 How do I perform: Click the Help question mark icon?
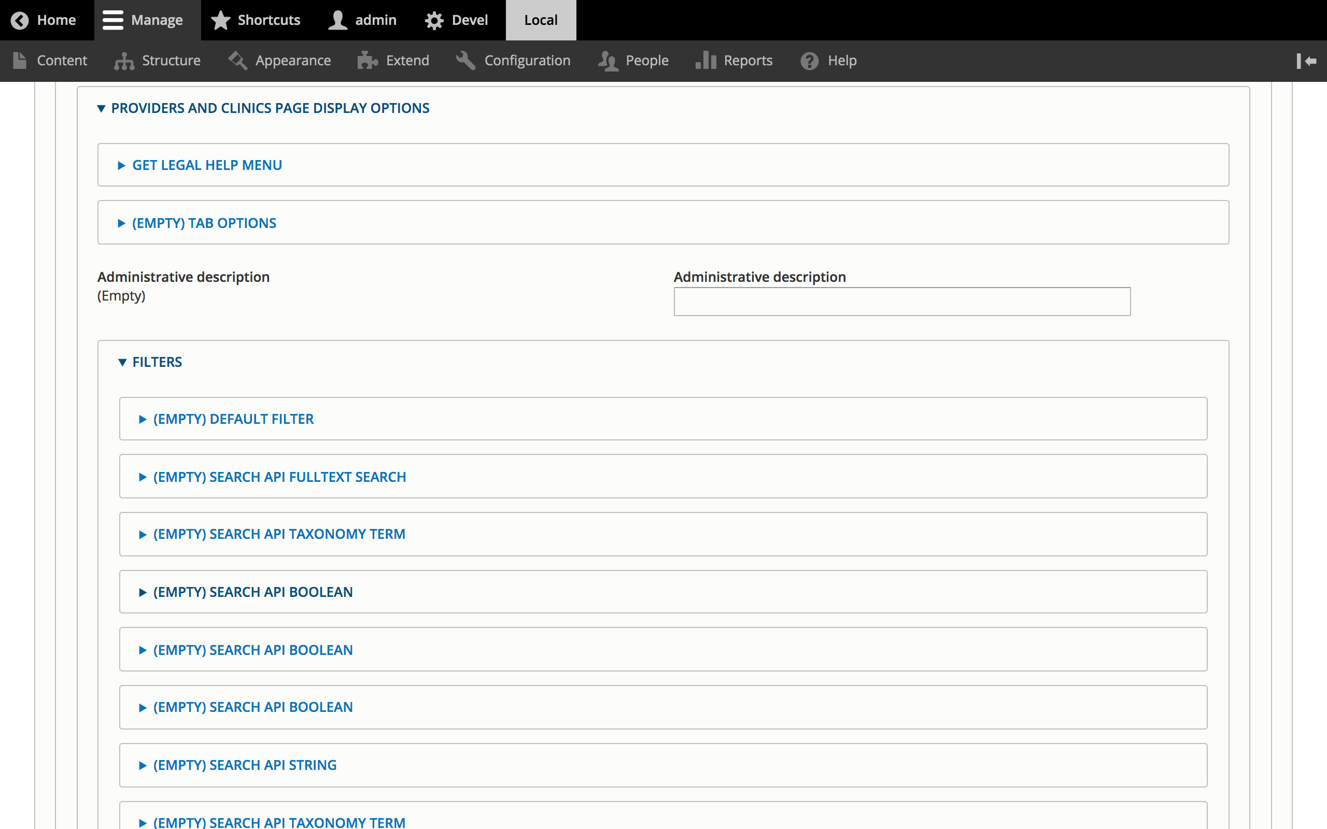(809, 60)
